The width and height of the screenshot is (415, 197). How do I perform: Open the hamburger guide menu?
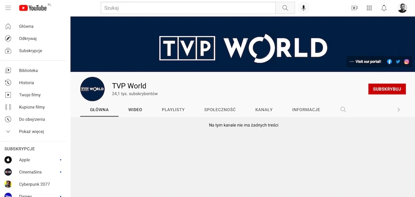pos(8,8)
